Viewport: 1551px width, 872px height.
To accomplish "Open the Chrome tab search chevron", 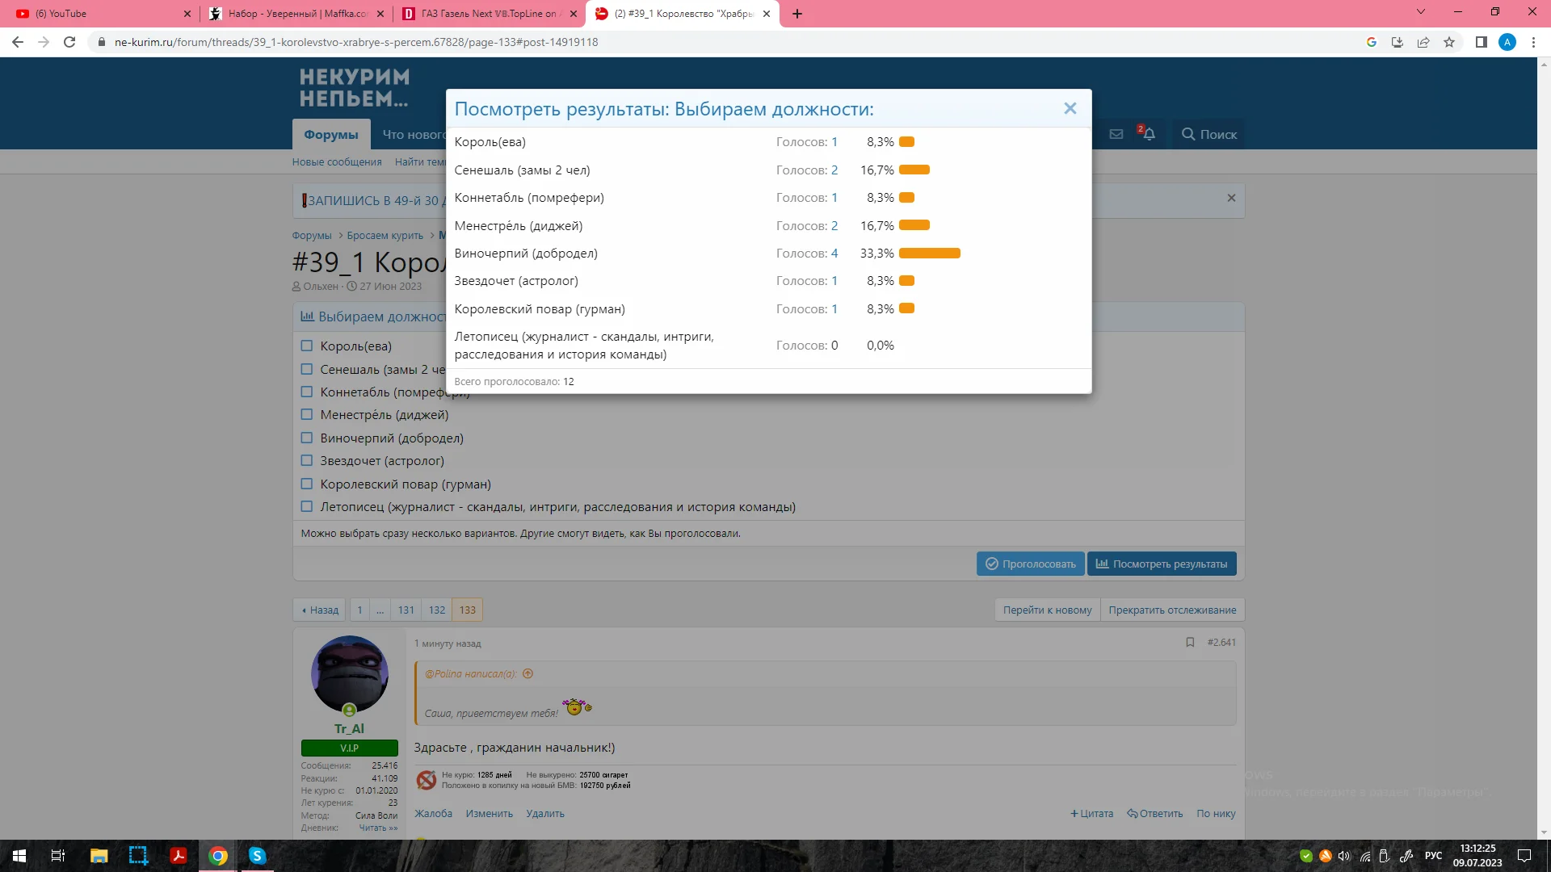I will pyautogui.click(x=1420, y=13).
